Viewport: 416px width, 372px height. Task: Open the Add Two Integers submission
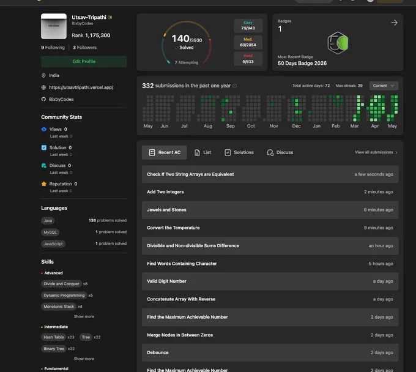[270, 192]
